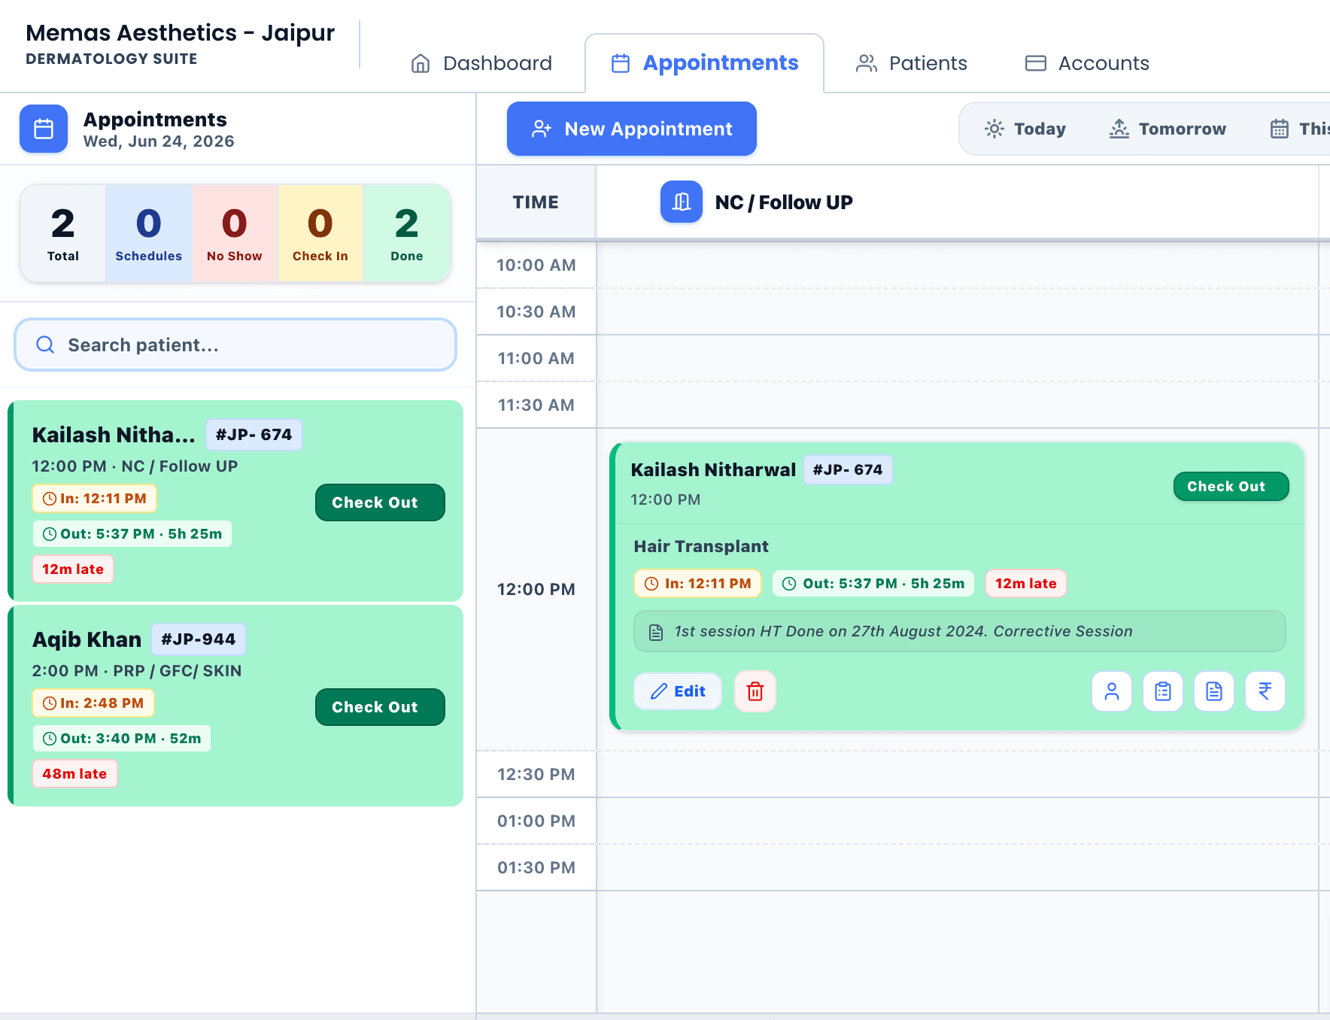Filter by No Show count card
This screenshot has width=1330, height=1020.
235,233
